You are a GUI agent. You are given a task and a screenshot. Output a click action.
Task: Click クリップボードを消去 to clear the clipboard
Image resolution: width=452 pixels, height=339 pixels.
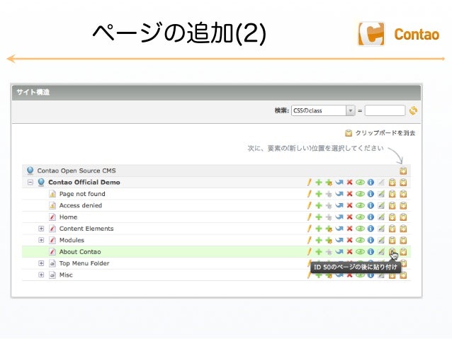pyautogui.click(x=380, y=133)
